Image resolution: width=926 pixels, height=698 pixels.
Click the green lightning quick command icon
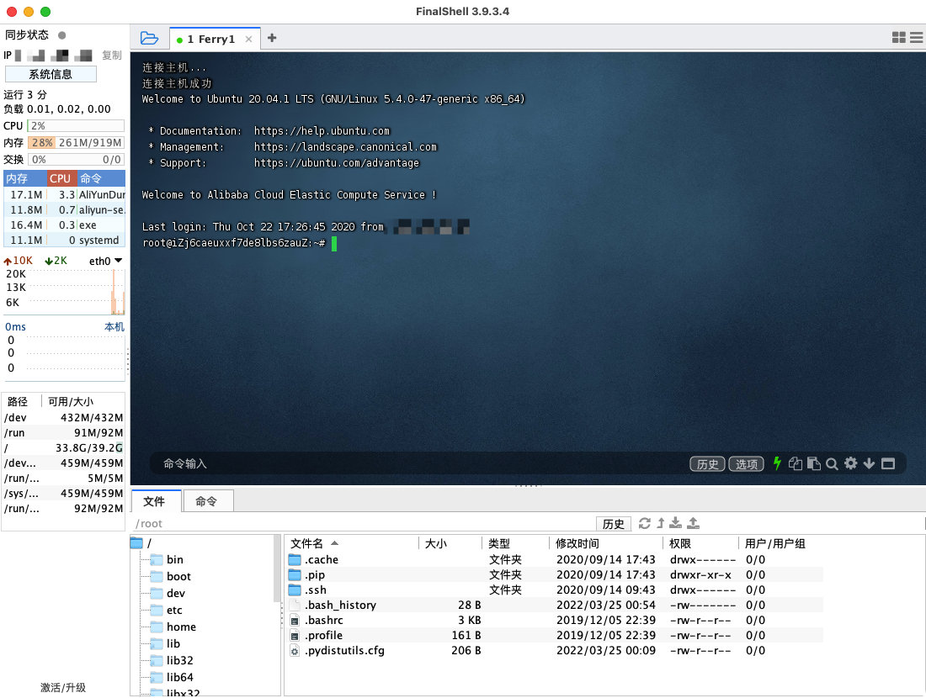pos(777,463)
